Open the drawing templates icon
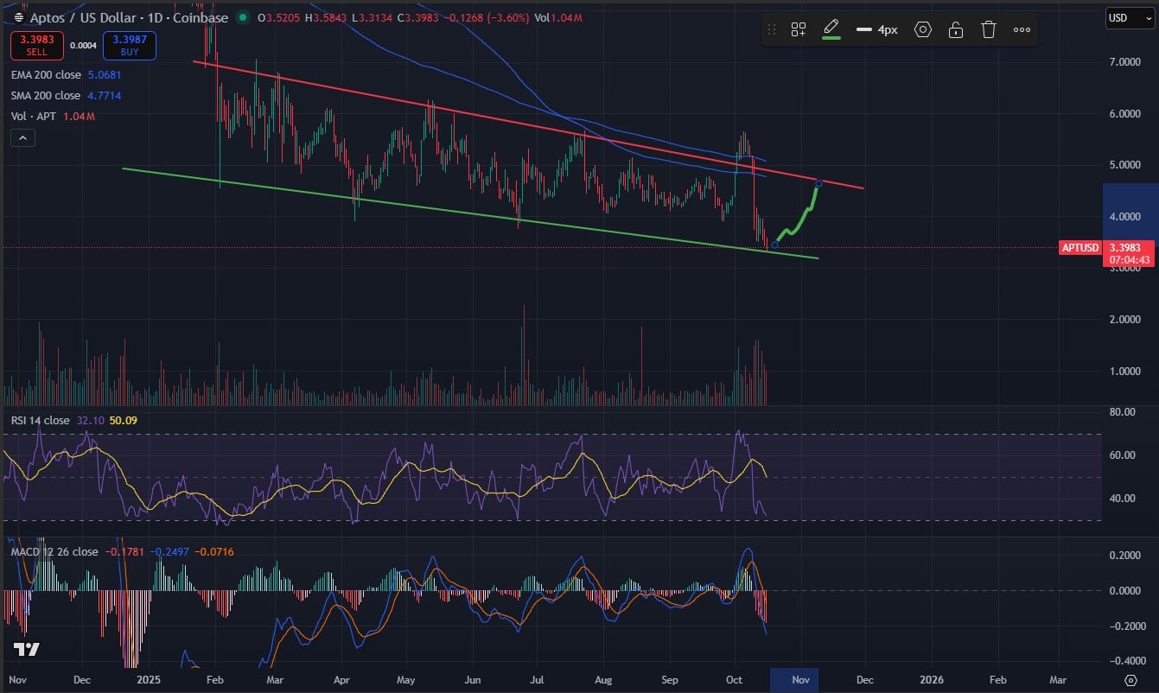Image resolution: width=1159 pixels, height=693 pixels. click(x=799, y=29)
